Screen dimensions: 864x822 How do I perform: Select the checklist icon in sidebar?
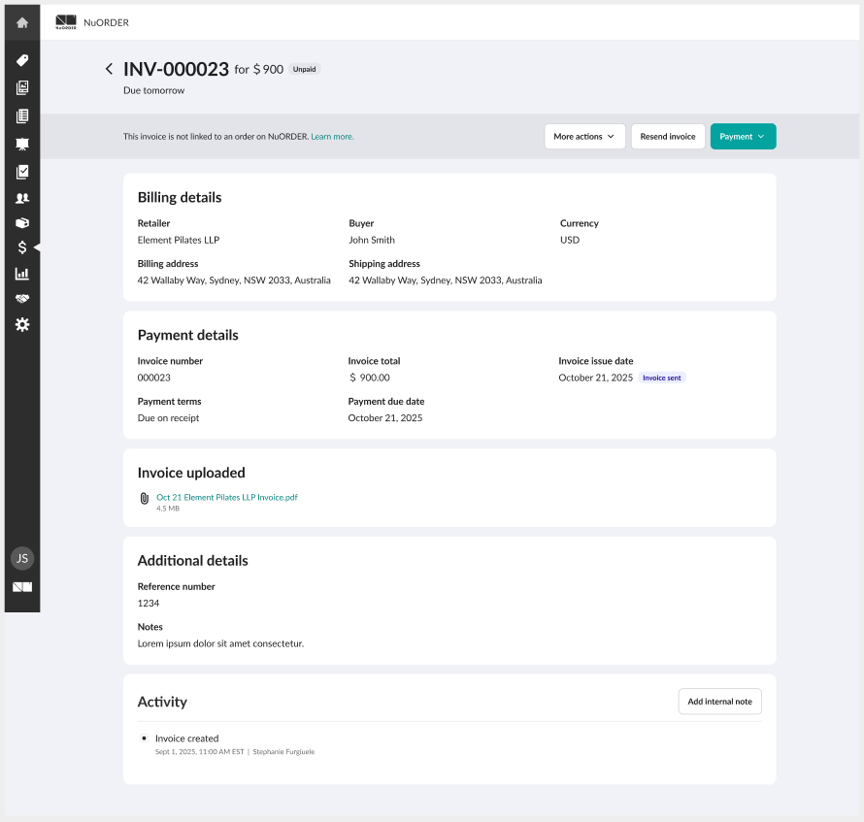21,171
